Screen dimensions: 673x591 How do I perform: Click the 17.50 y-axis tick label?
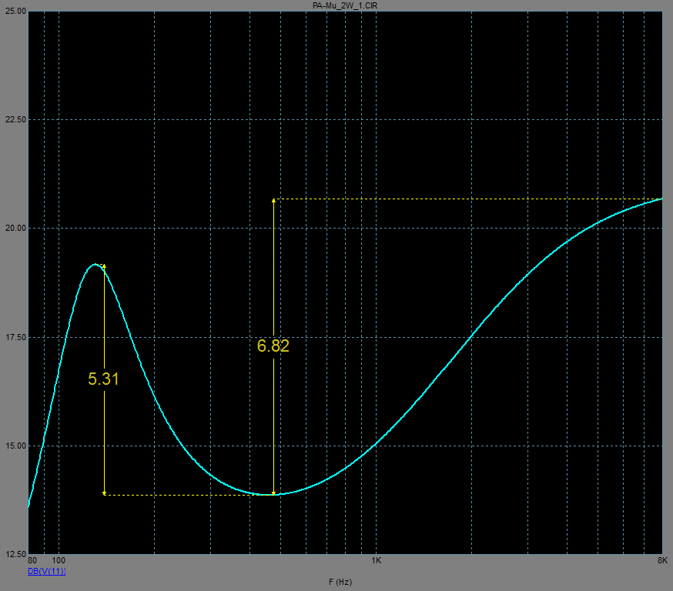pyautogui.click(x=15, y=337)
